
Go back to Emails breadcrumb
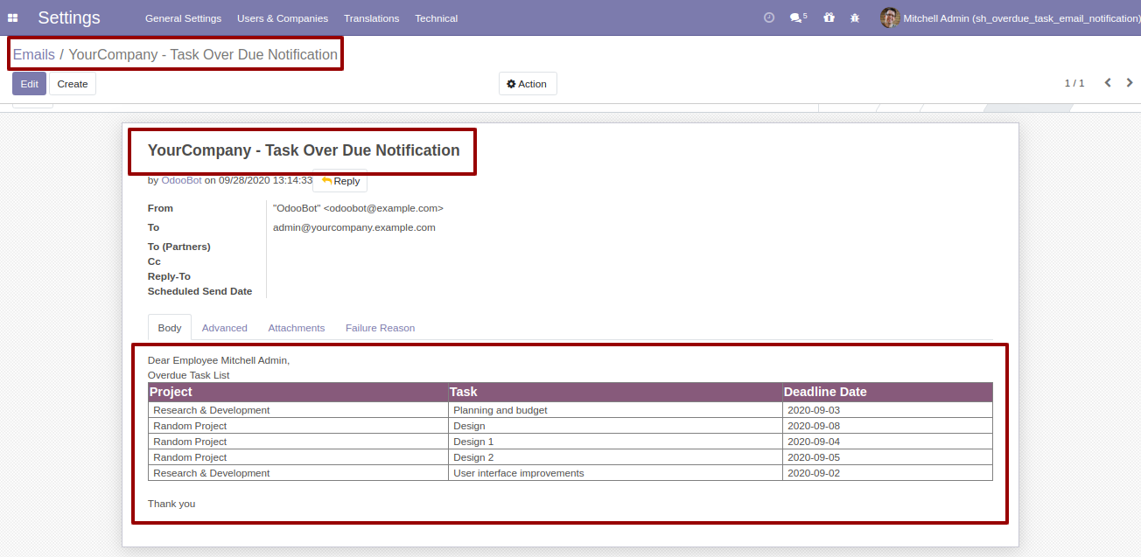pos(34,54)
